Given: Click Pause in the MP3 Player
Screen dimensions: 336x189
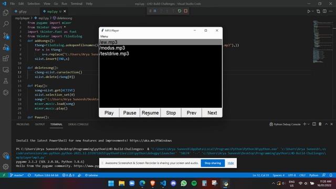Looking at the screenshot, I should 130,113.
